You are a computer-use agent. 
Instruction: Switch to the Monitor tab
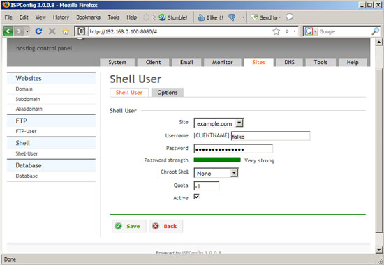tap(222, 62)
